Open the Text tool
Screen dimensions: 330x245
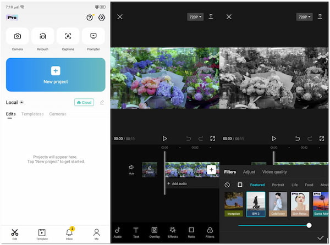pos(136,231)
